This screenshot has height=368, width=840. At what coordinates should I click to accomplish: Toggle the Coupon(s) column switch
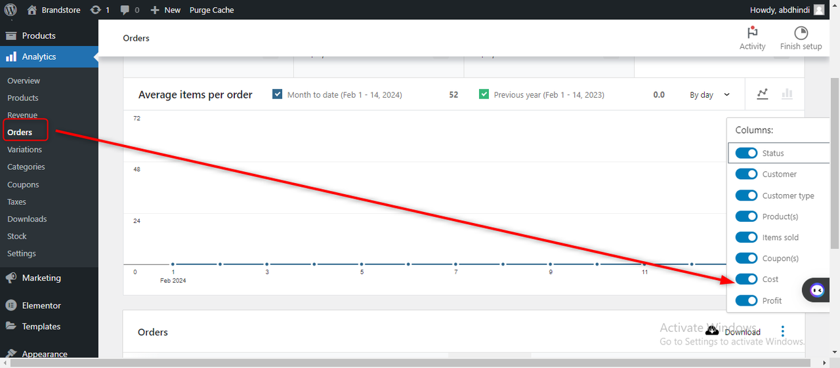click(746, 258)
